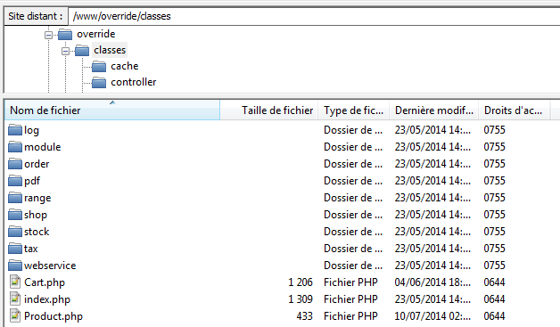The width and height of the screenshot is (560, 327).
Task: Sort by Type de fichier column
Action: [x=354, y=110]
